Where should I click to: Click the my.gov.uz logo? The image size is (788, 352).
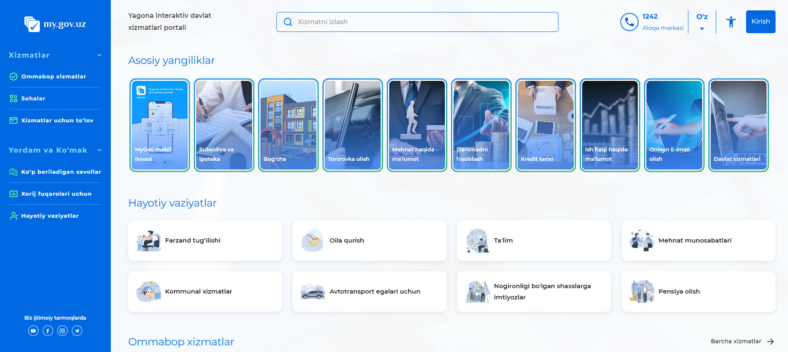pyautogui.click(x=55, y=24)
